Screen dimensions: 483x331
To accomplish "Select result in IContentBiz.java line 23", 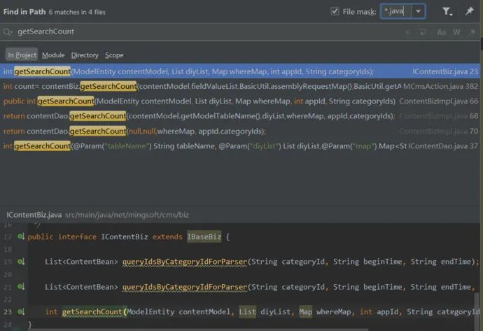I will [240, 71].
